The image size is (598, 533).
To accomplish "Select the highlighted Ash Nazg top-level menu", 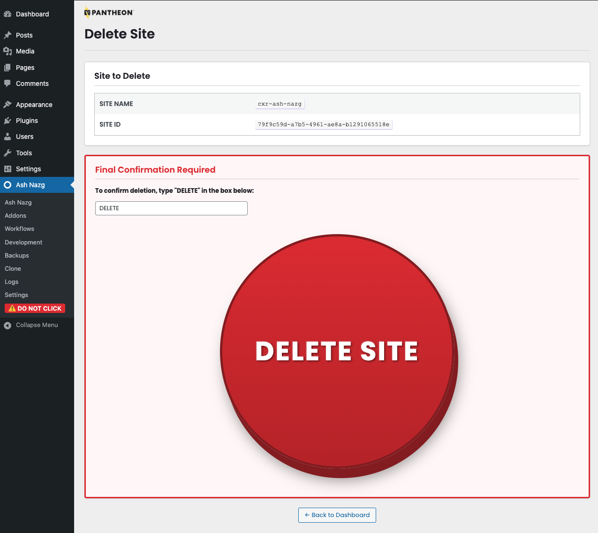I will click(37, 185).
